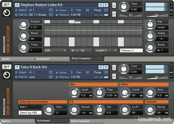
Task: Click the volume slider on Stephan Bodzin kit
Action: pyautogui.click(x=156, y=15)
